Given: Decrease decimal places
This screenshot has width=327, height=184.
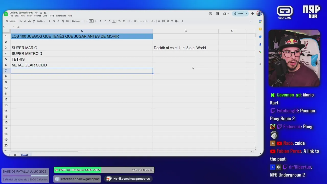Looking at the screenshot, I should pyautogui.click(x=59, y=21).
